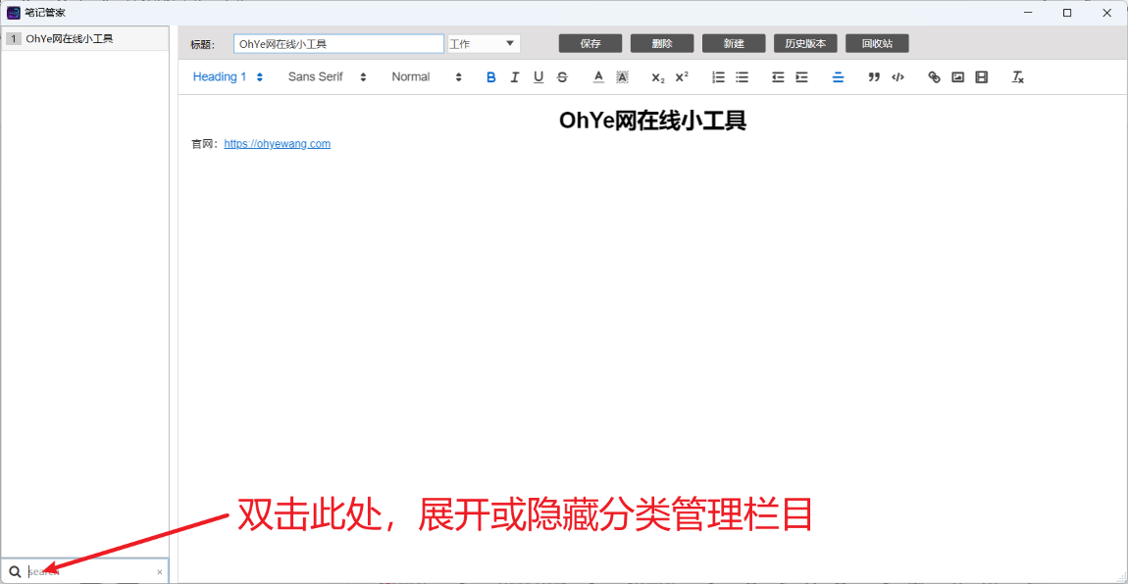Insert a blockquote
The image size is (1128, 584).
click(874, 77)
